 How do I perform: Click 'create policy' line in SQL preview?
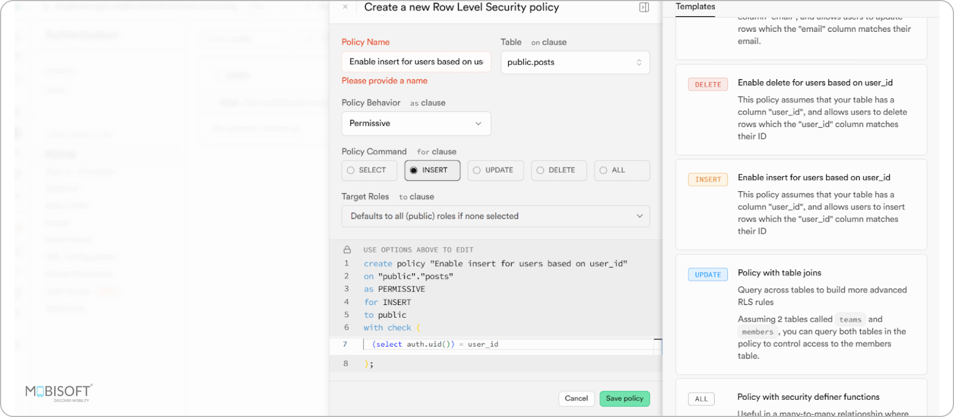coord(495,264)
